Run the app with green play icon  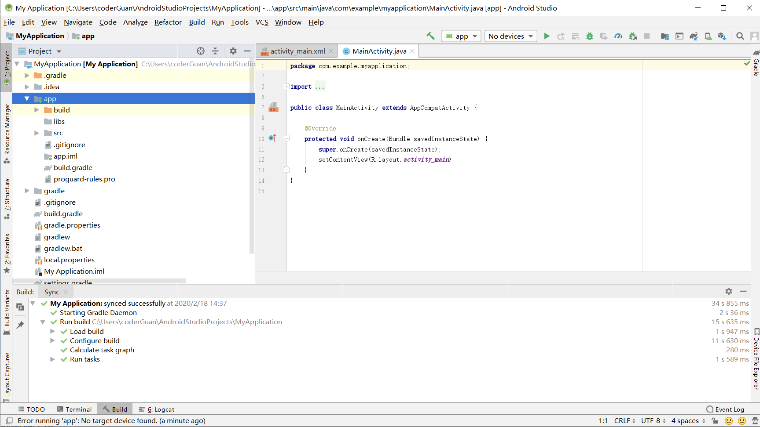tap(547, 36)
